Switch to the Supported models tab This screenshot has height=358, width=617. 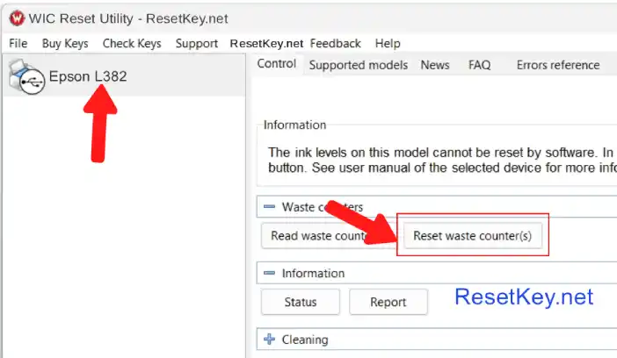pos(358,65)
